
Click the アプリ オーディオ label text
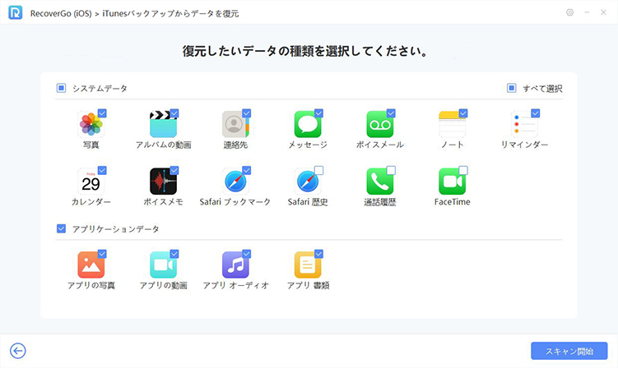(235, 285)
